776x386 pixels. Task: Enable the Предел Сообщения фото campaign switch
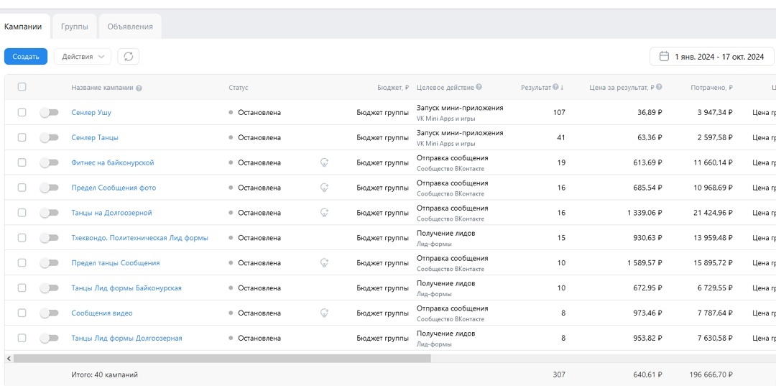[49, 188]
